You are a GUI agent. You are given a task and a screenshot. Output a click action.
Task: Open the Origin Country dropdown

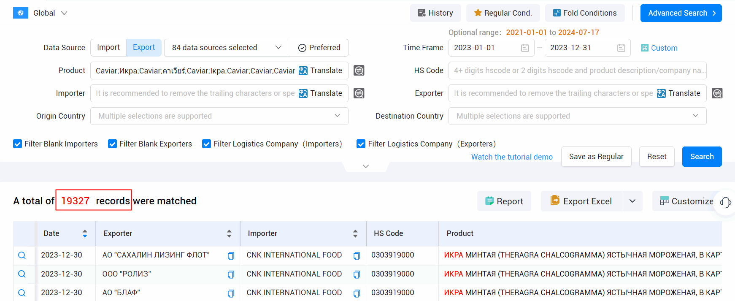219,116
